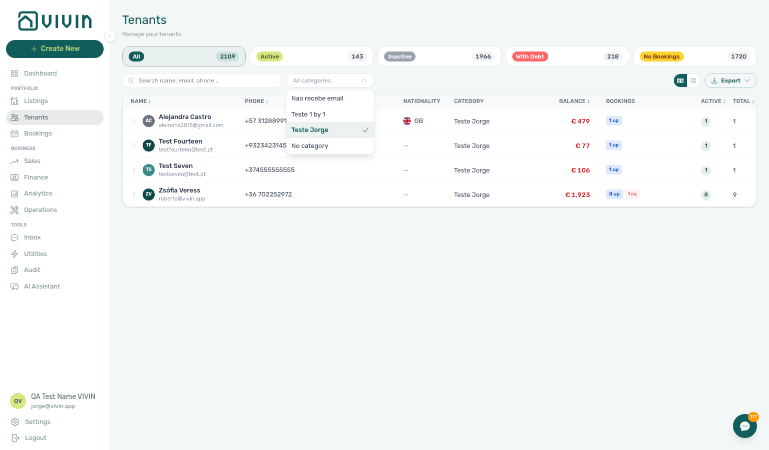Open Listings in the sidebar
Screen dimensions: 769x450
[55, 101]
